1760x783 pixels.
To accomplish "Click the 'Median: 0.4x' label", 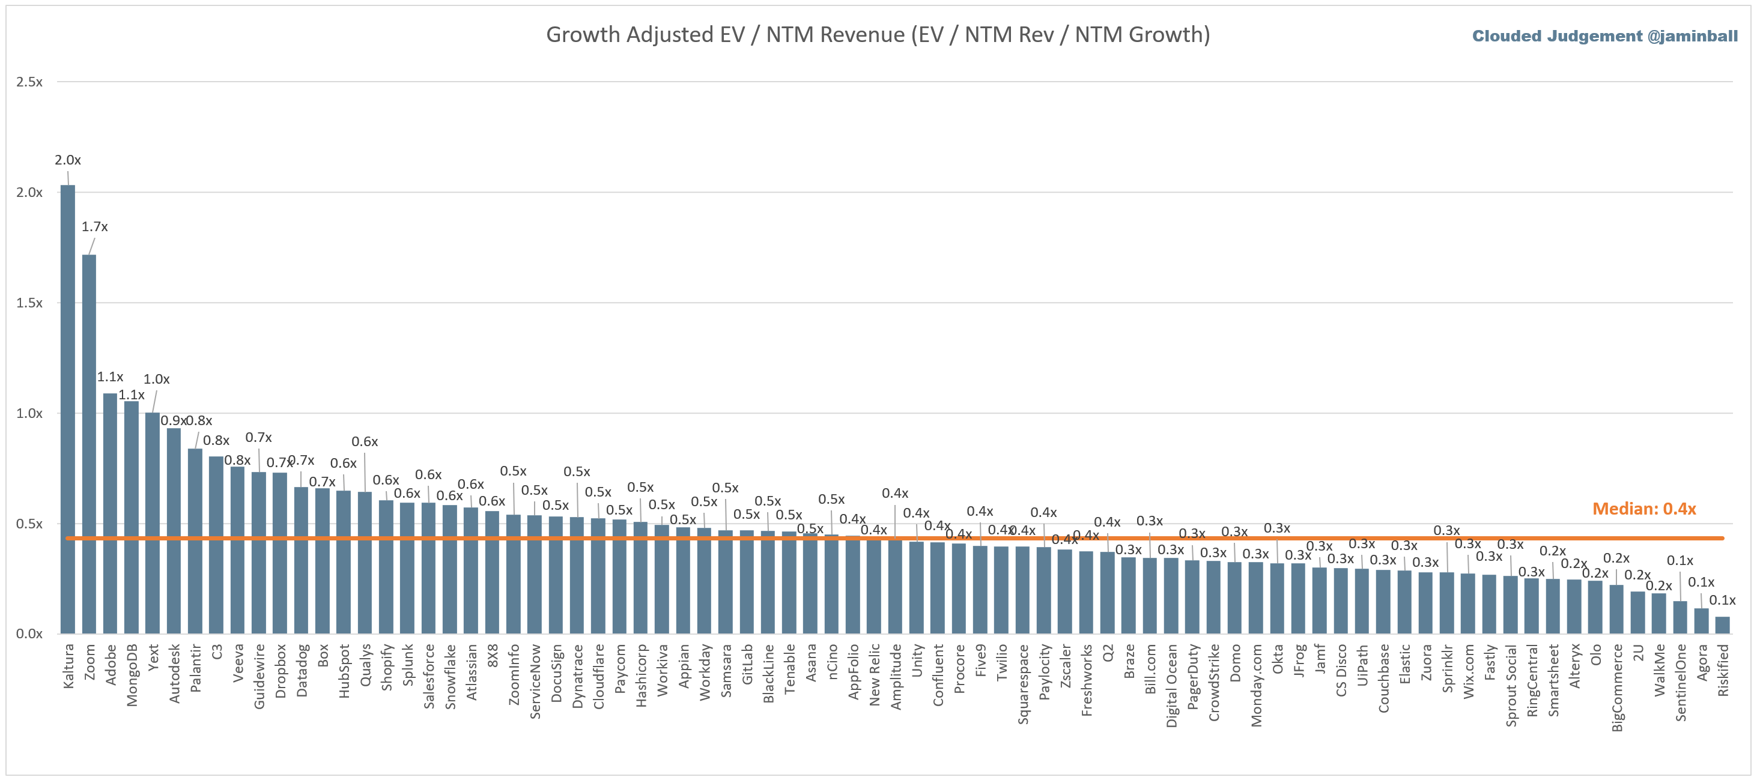I will [1644, 509].
